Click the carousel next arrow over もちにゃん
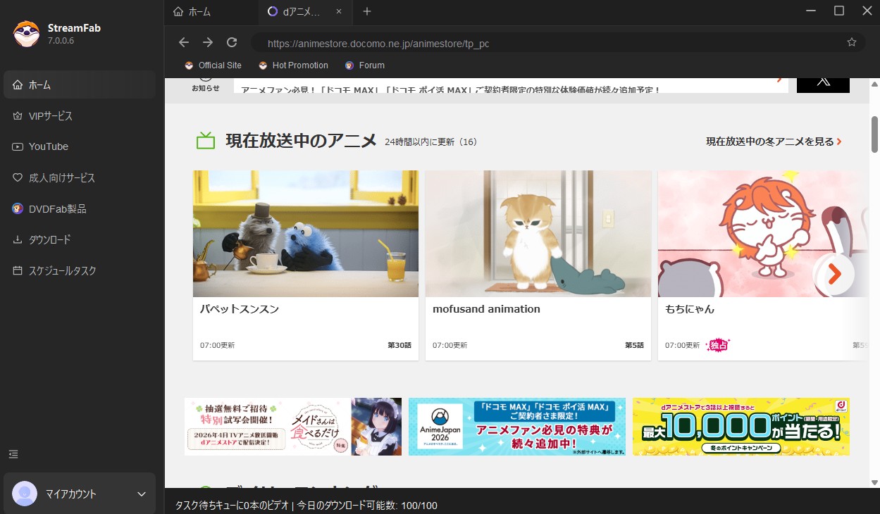This screenshot has height=514, width=880. 834,275
